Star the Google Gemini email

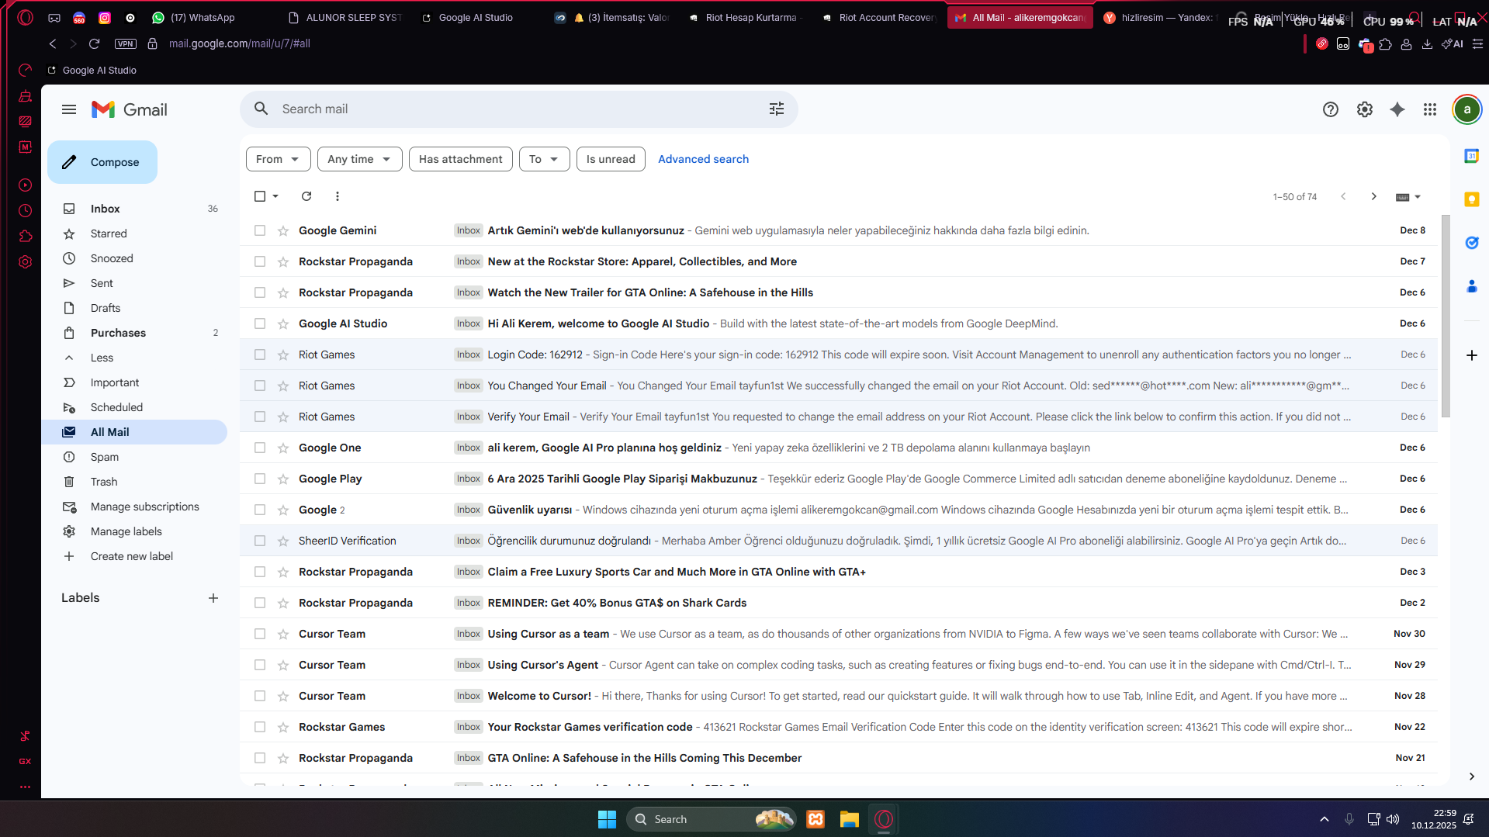283,230
